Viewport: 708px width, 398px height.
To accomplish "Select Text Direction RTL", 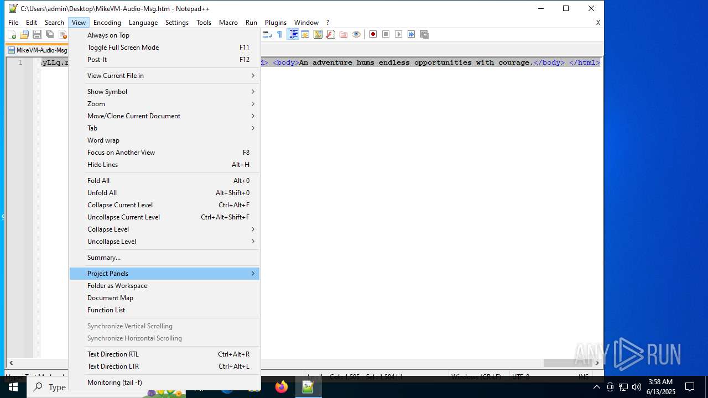I will [x=164, y=354].
